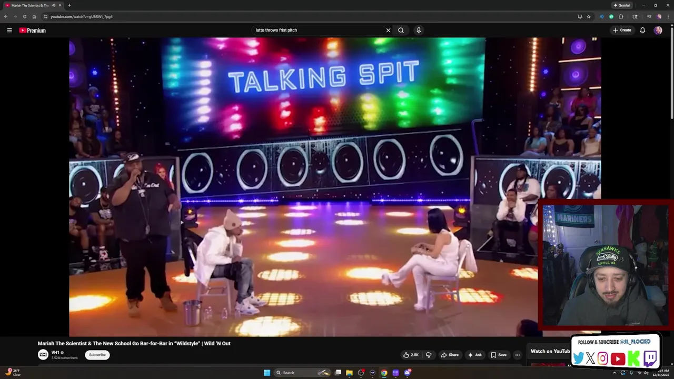The width and height of the screenshot is (674, 379).
Task: Show hidden system tray icons
Action: tap(614, 373)
